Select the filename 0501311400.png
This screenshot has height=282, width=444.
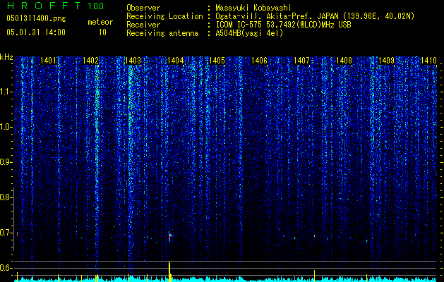[36, 19]
